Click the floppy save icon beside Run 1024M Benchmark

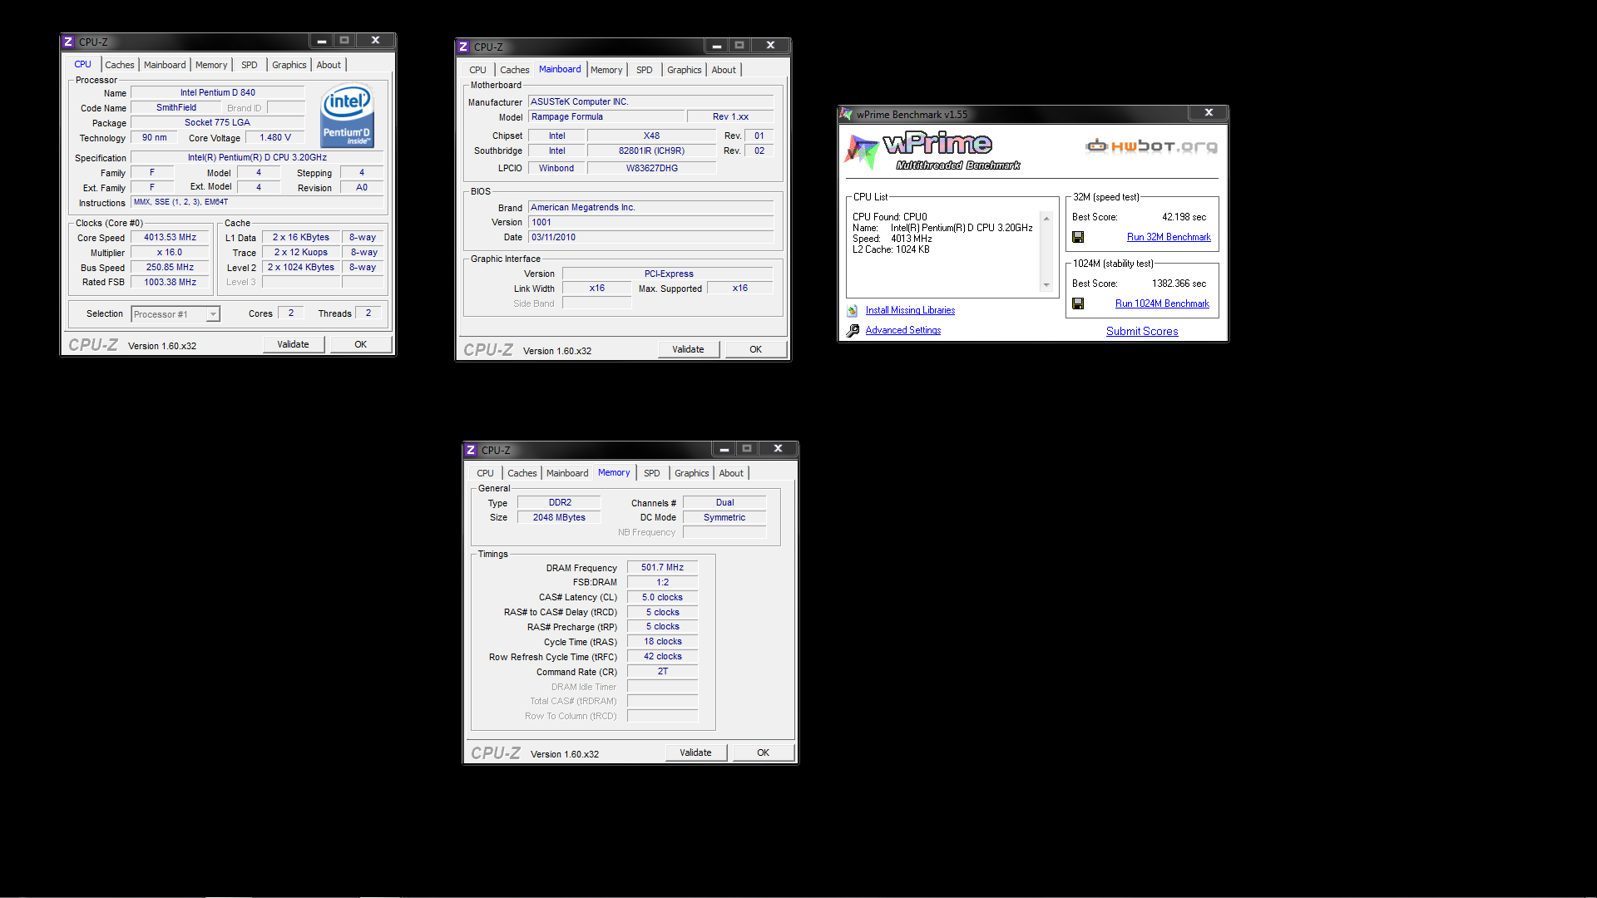1078,304
